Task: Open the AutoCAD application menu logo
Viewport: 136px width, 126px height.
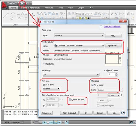Action: pos(4,5)
